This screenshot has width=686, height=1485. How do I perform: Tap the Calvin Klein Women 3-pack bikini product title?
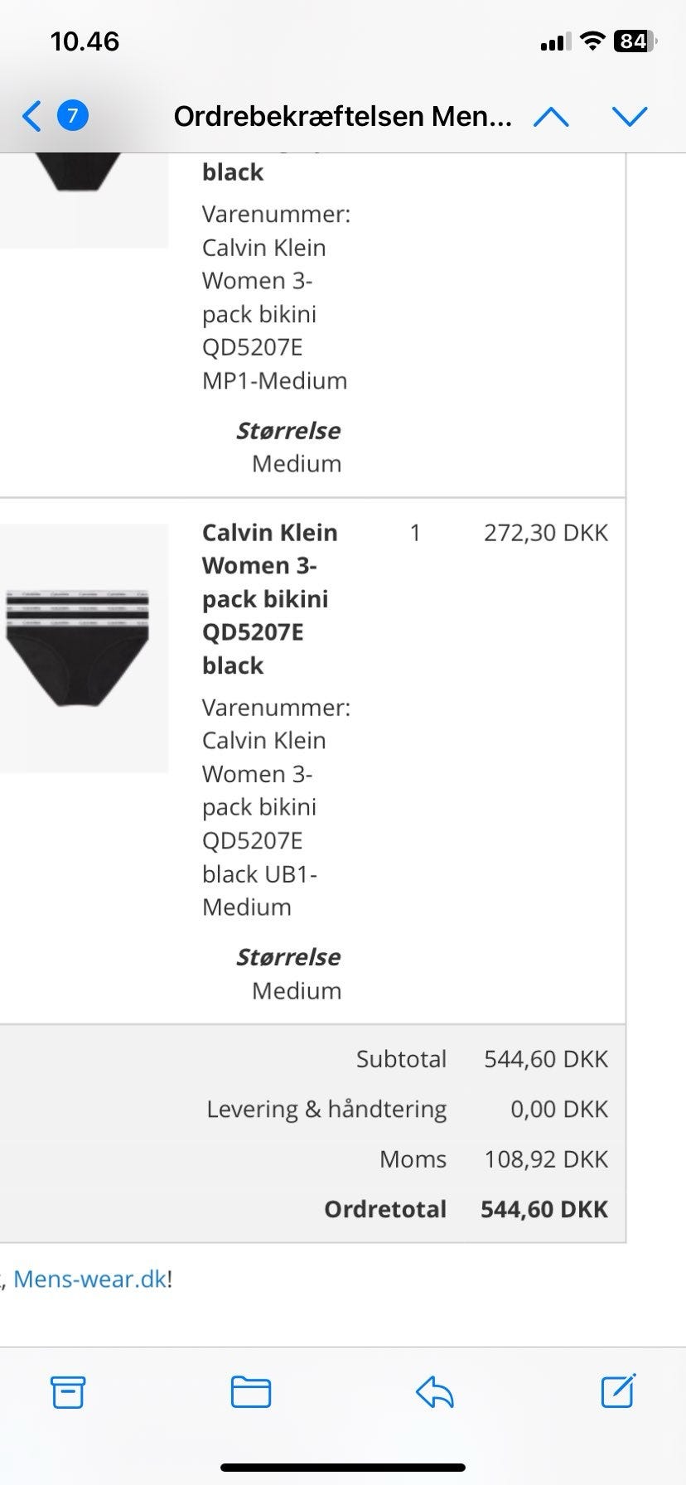[x=269, y=598]
